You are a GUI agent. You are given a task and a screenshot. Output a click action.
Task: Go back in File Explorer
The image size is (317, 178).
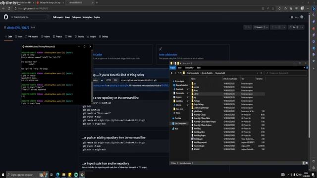(172, 73)
